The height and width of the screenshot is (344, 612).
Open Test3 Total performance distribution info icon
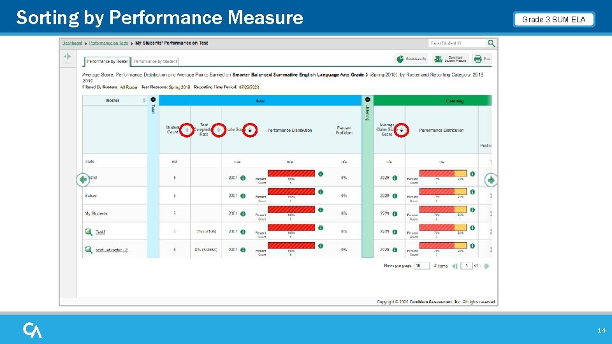click(321, 228)
